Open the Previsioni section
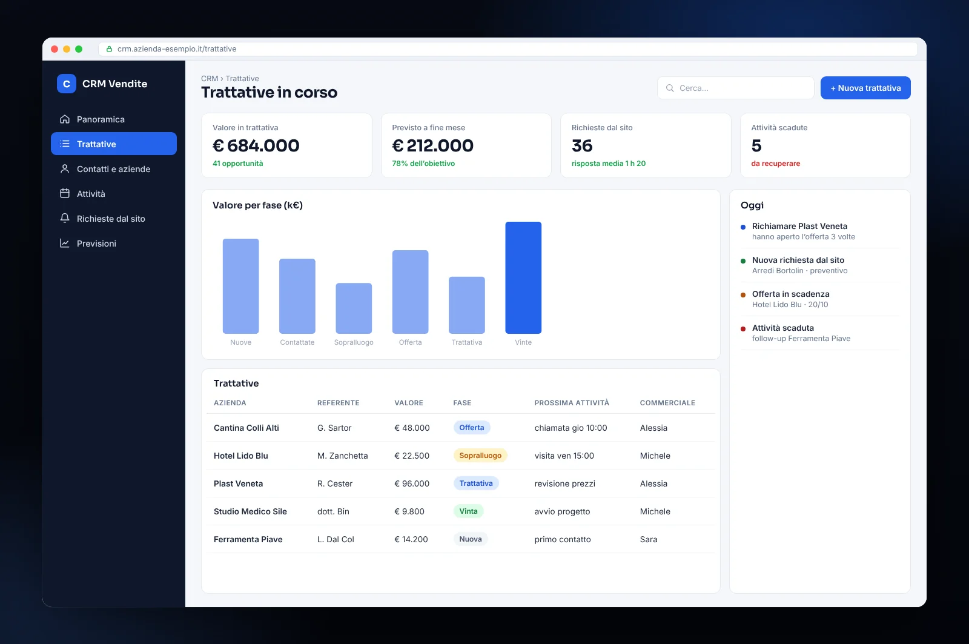 [114, 244]
